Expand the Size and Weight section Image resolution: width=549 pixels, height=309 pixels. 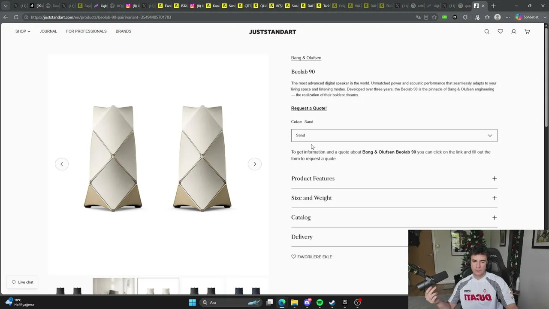pyautogui.click(x=394, y=198)
